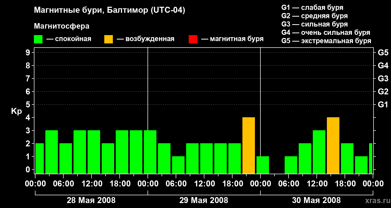This screenshot has height=208, width=391.
Task: Click the 'G5' label on the right axis
Action: tap(383, 53)
